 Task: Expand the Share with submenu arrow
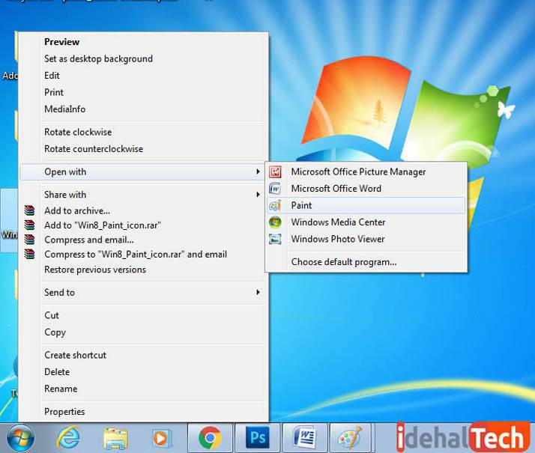click(x=258, y=194)
